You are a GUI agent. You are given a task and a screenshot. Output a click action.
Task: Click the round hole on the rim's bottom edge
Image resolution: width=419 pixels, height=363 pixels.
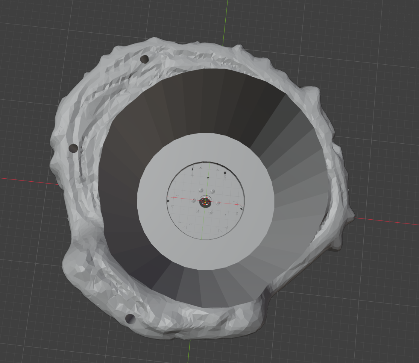(130, 319)
